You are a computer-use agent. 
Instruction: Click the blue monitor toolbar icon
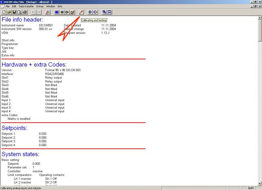pyautogui.click(x=57, y=12)
